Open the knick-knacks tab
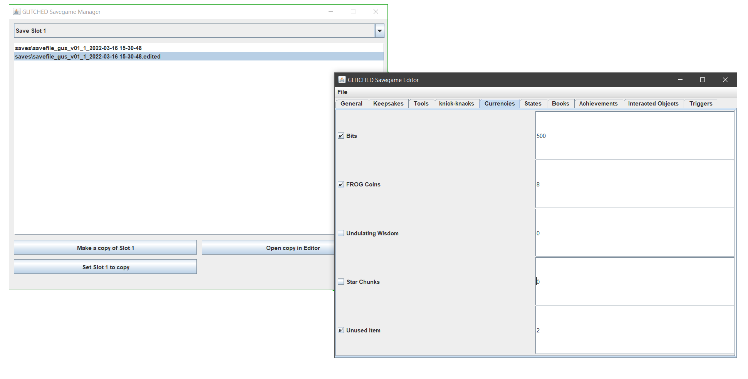The width and height of the screenshot is (748, 379). pos(456,103)
